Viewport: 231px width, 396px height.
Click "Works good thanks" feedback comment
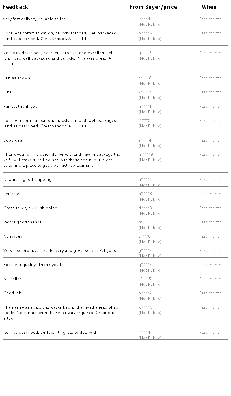(x=23, y=222)
